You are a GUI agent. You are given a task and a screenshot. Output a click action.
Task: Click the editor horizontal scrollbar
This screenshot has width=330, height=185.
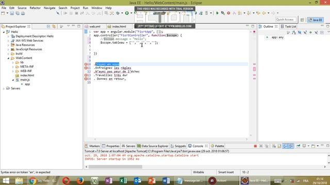171,139
